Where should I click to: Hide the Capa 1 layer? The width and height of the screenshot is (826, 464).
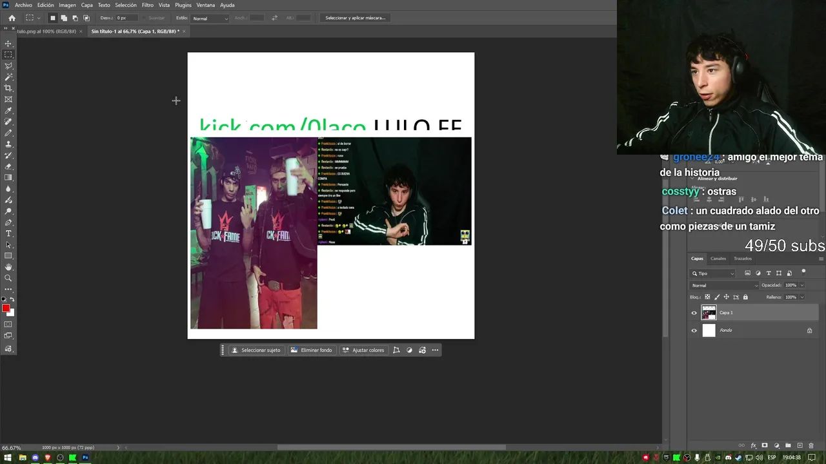coord(694,313)
